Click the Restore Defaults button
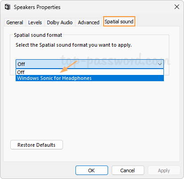The image size is (184, 179). [37, 145]
